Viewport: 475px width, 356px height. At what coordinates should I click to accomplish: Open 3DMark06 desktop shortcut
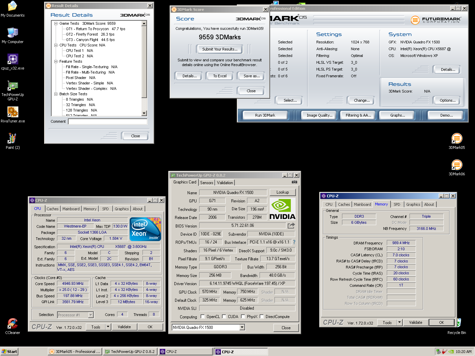coord(457,168)
